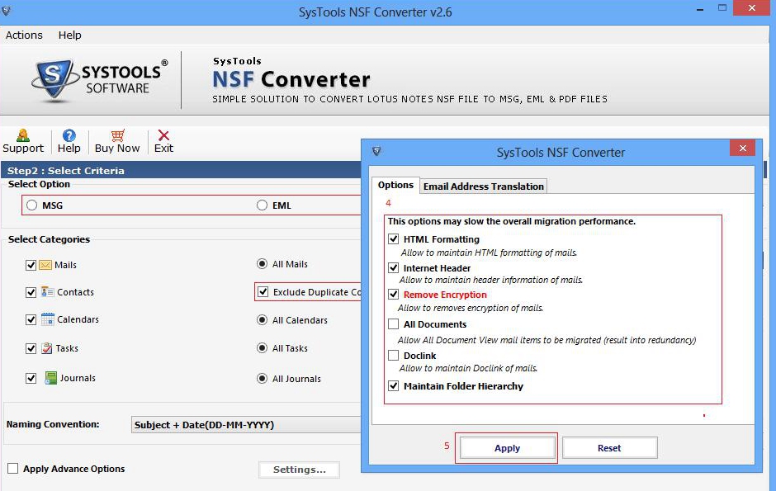Screen dimensions: 776x491
Task: Close the SysTools NSF Converter dialog
Action: (742, 148)
